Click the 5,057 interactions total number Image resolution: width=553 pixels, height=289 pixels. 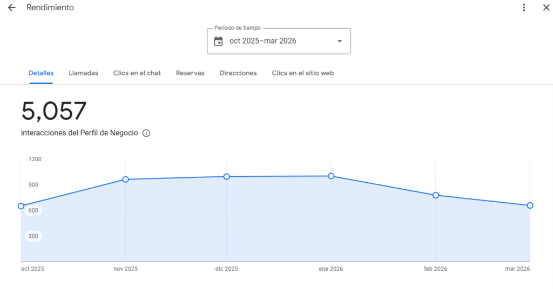click(54, 112)
